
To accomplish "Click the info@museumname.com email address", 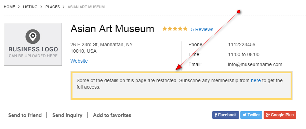I will (x=255, y=64).
